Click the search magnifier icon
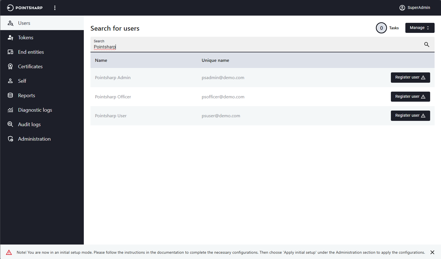The image size is (441, 259). tap(427, 45)
